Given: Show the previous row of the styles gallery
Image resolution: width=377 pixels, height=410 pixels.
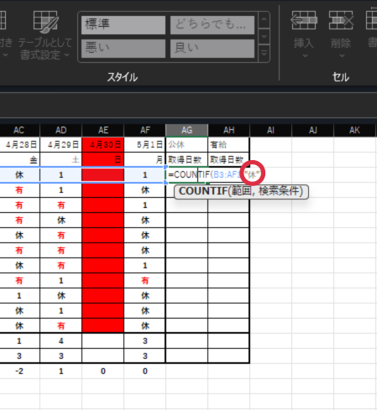Looking at the screenshot, I should coord(264,20).
